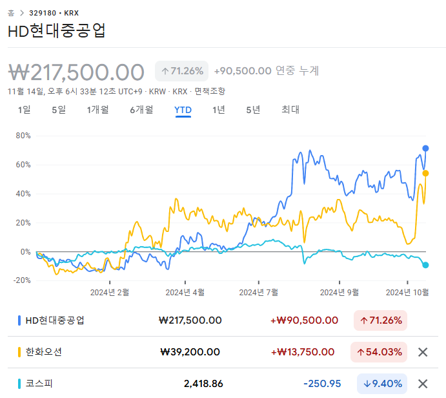The height and width of the screenshot is (398, 446).
Task: Click the ₩217,500.00 price in HD현대중공업 row
Action: pyautogui.click(x=190, y=320)
